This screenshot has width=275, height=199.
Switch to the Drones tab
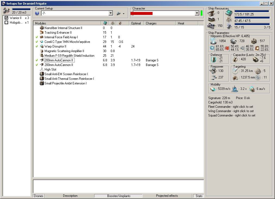coord(39,196)
